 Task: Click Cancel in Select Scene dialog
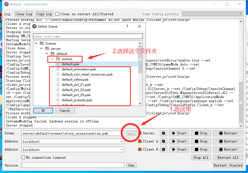coord(65,110)
